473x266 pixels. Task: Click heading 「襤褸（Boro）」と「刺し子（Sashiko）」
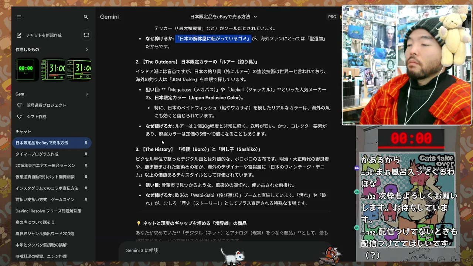[x=220, y=149]
